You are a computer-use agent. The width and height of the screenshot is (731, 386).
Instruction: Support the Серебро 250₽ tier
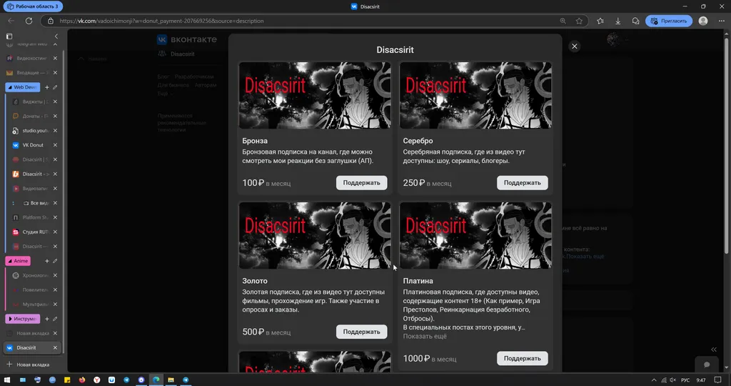[x=522, y=183]
